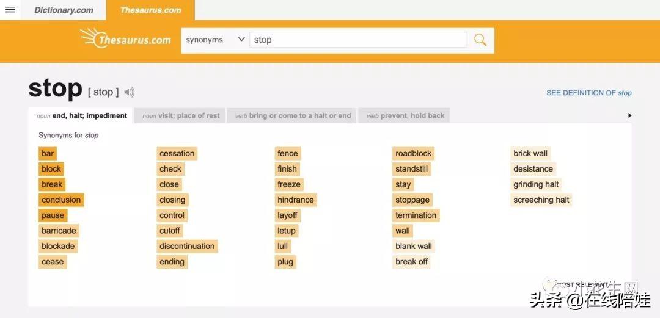Image resolution: width=660 pixels, height=318 pixels.
Task: Play the stop pronunciation speaker icon
Action: click(x=129, y=92)
